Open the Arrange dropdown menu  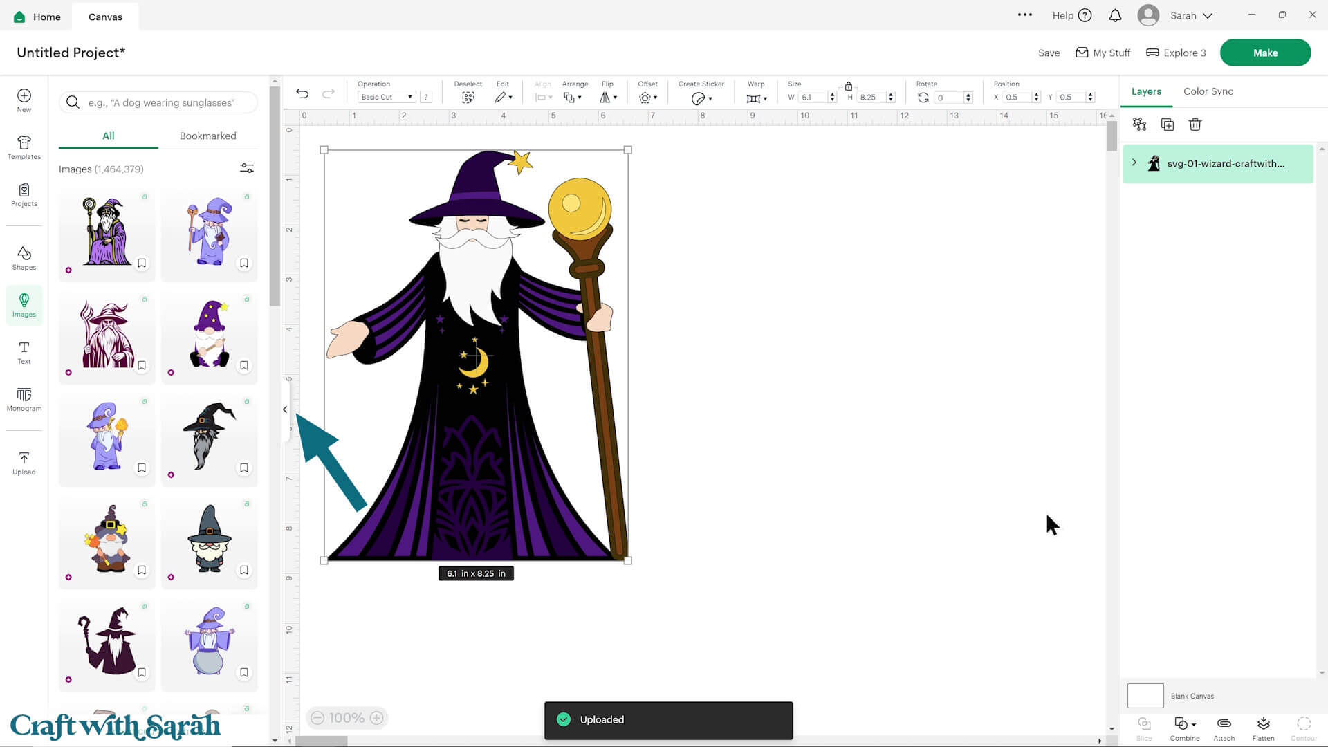pos(573,97)
